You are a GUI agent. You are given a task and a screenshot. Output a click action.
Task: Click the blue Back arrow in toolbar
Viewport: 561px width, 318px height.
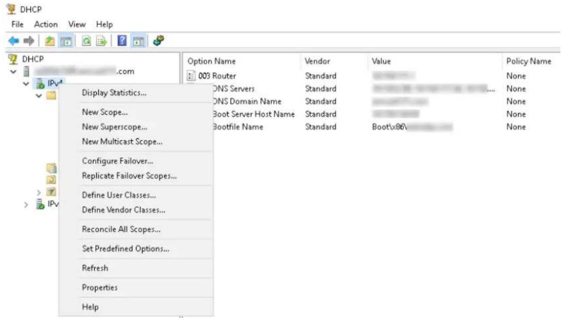coord(13,41)
